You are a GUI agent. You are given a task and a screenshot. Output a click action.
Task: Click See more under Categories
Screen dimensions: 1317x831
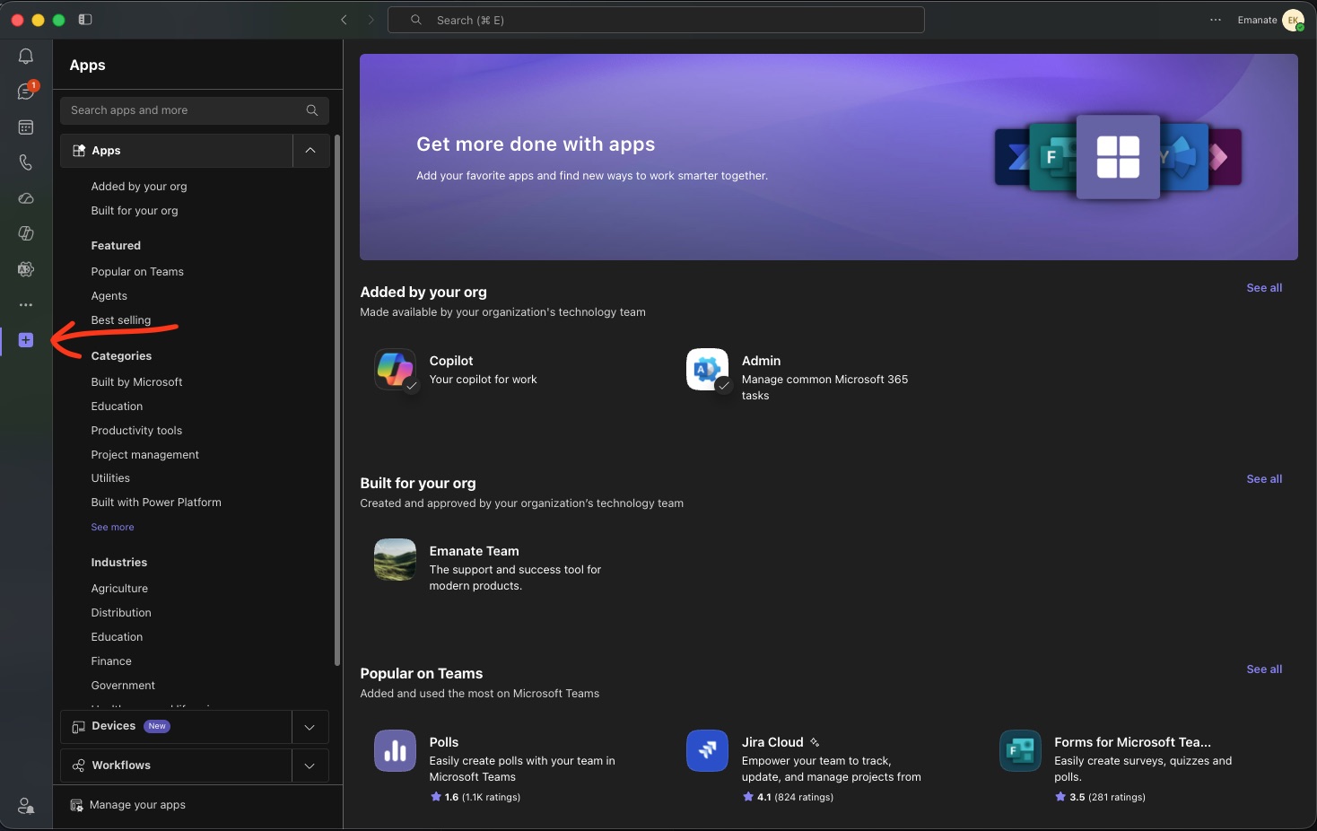[x=112, y=528]
